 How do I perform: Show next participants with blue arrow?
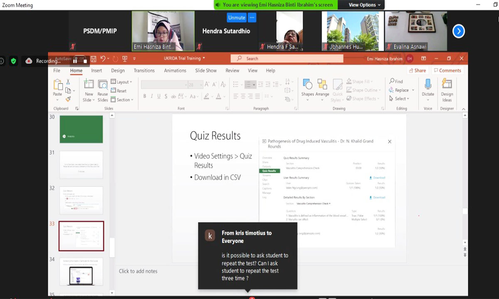tap(458, 31)
